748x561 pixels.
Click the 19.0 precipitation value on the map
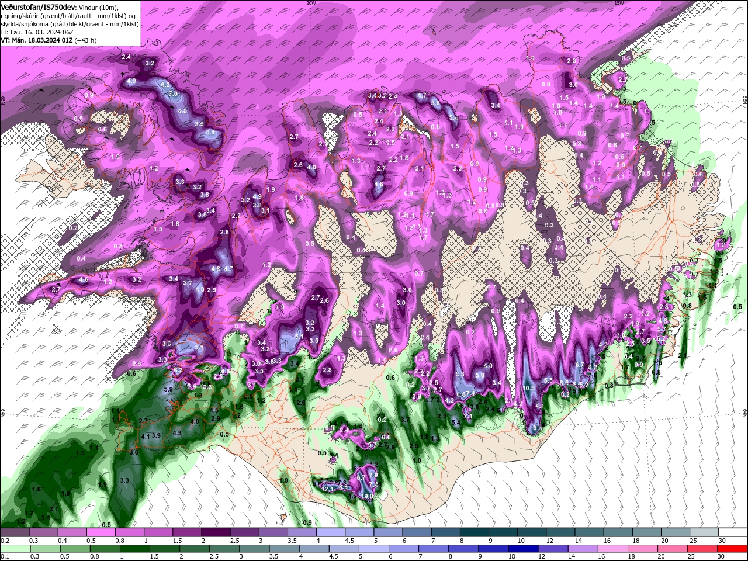click(368, 496)
